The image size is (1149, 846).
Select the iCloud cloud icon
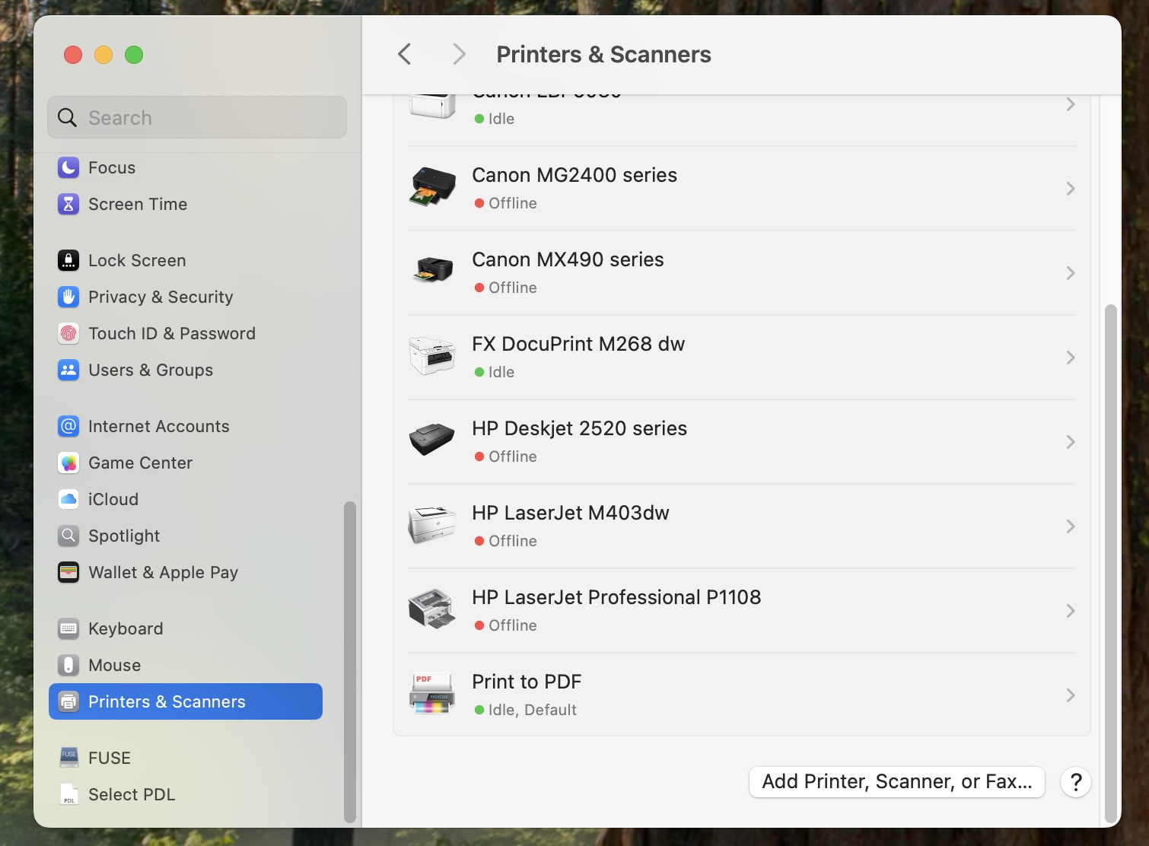pyautogui.click(x=68, y=499)
